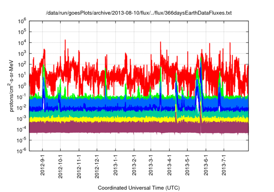Click the 2013-6-1 date label
The width and height of the screenshot is (274, 192).
click(x=206, y=165)
